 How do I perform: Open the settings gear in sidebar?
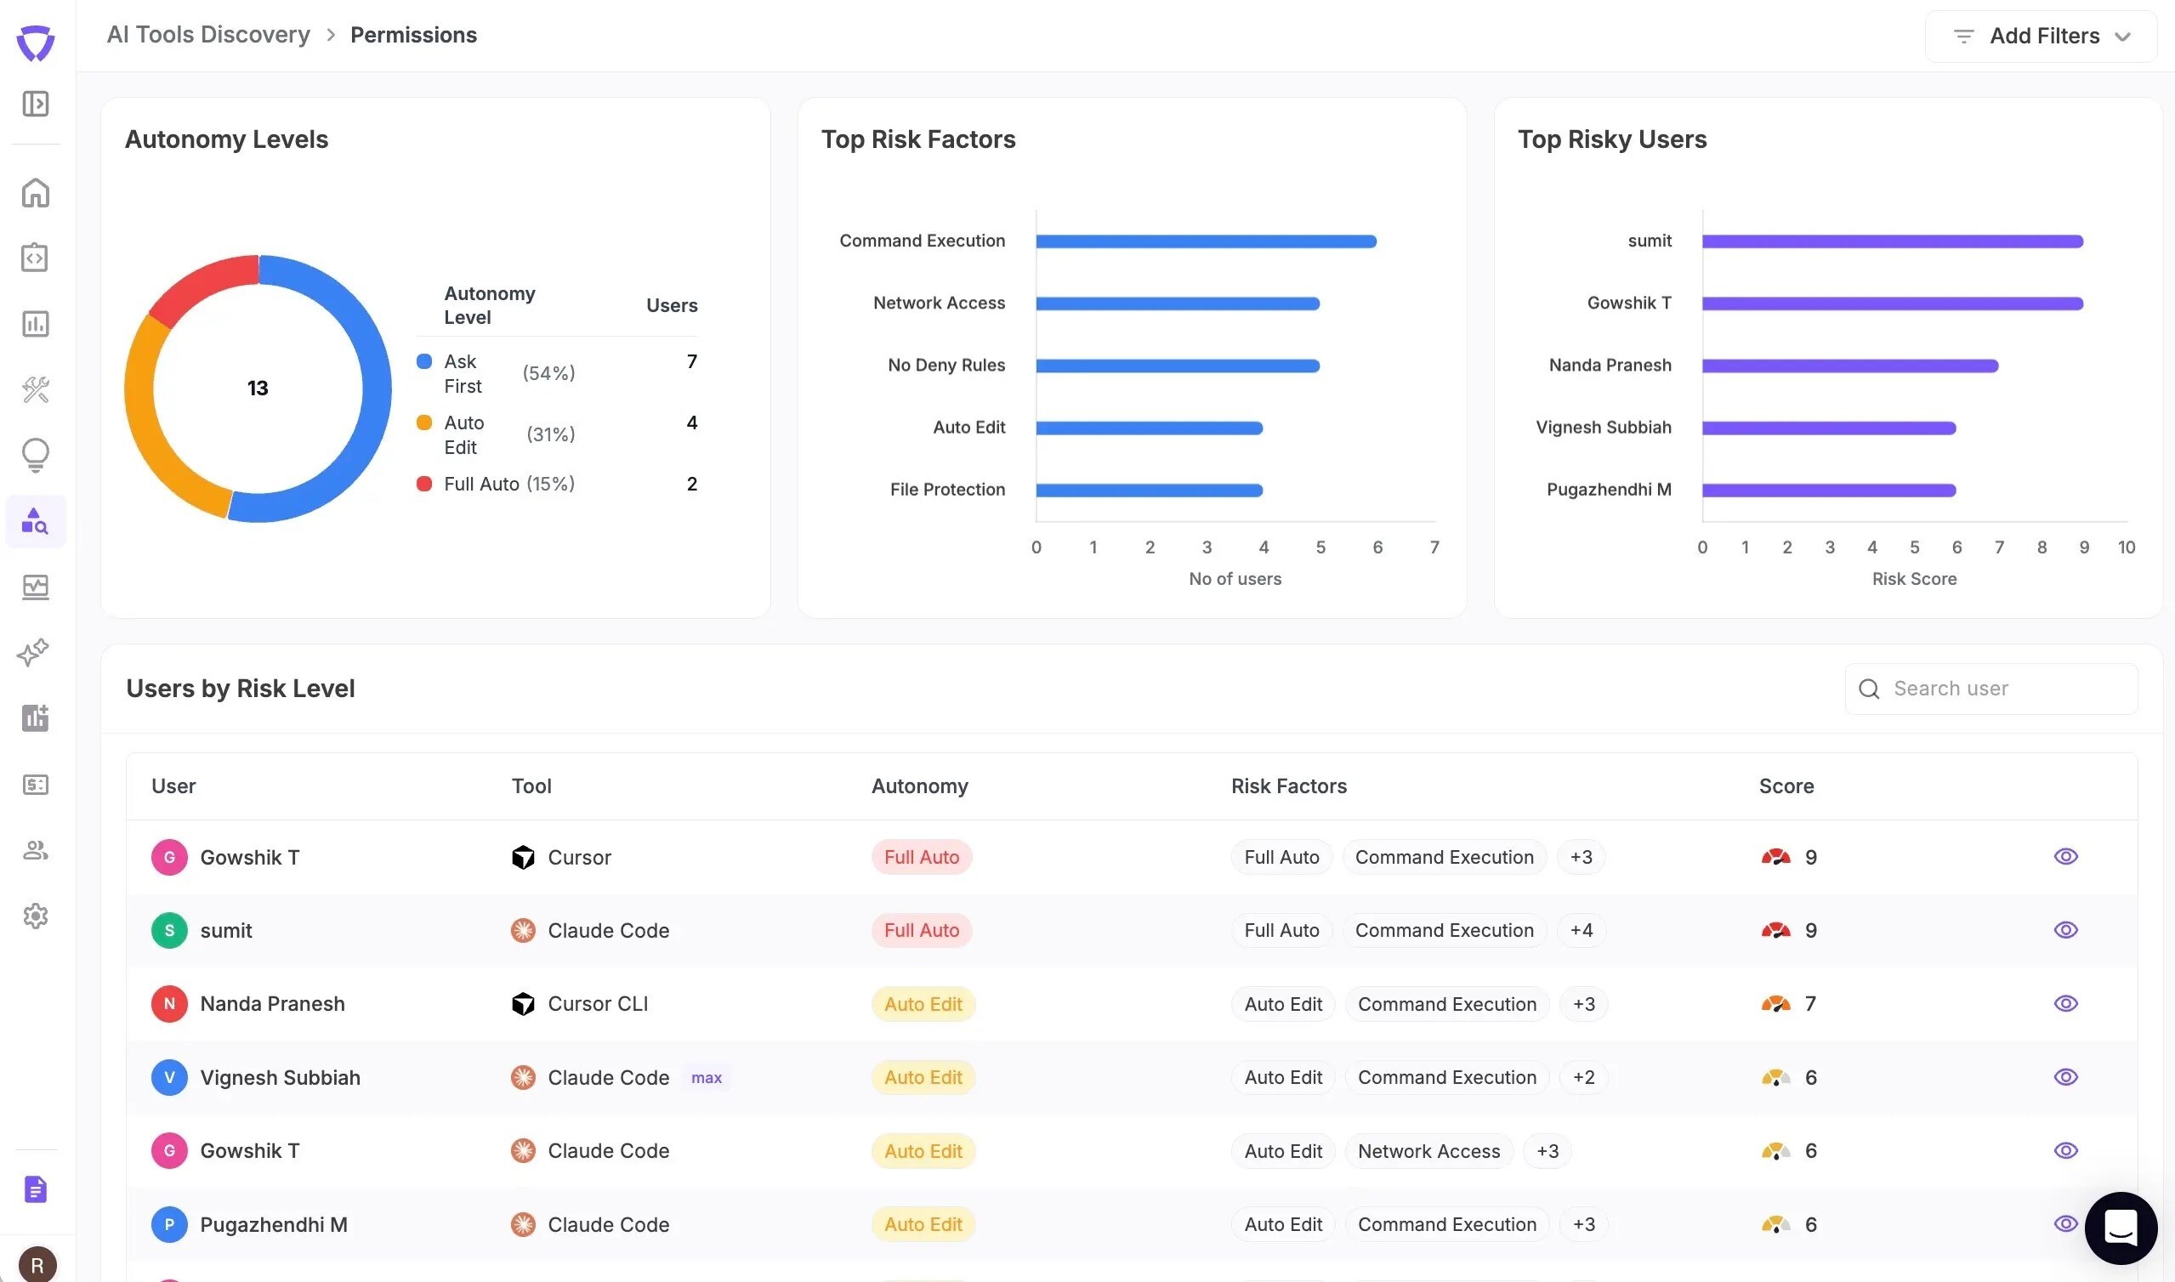pyautogui.click(x=36, y=916)
